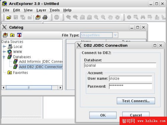Click the Save project disk icon
The height and width of the screenshot is (125, 167).
pos(16,17)
